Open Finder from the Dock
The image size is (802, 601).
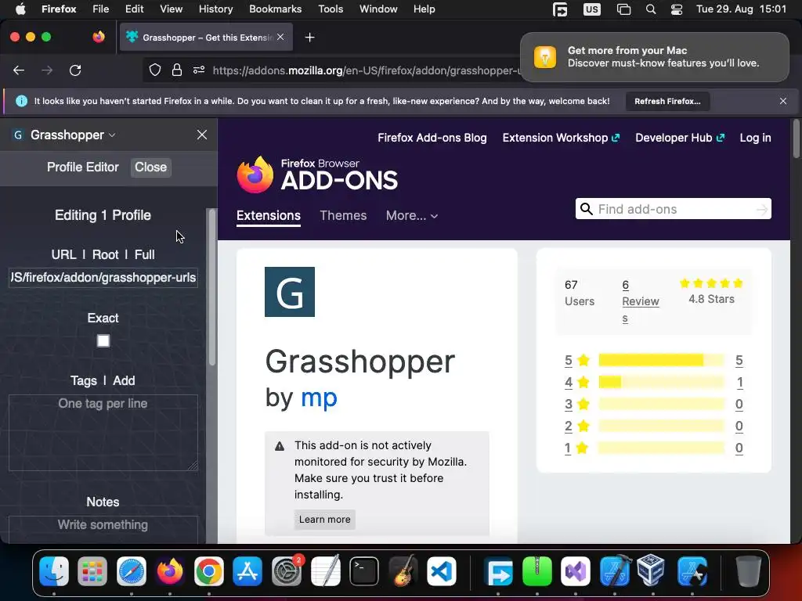[x=54, y=570]
